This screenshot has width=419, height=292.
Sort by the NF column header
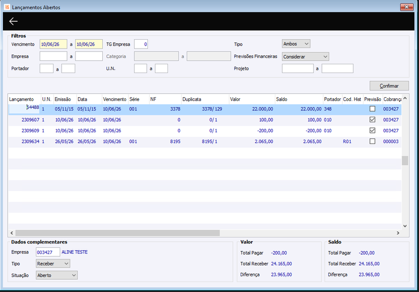coord(165,99)
